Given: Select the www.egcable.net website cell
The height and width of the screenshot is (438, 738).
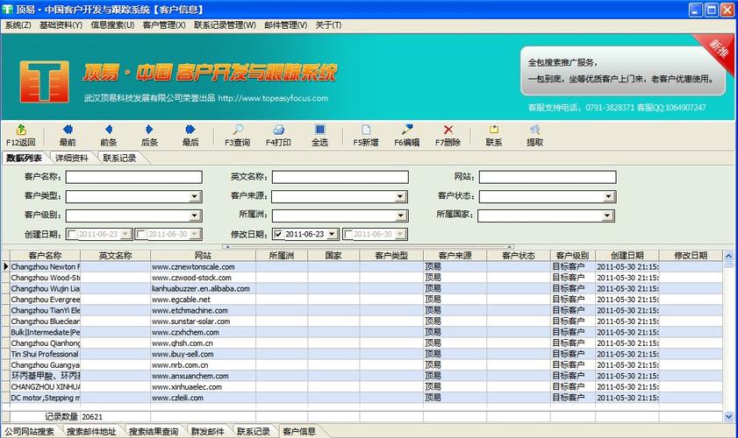Looking at the screenshot, I should [x=203, y=300].
